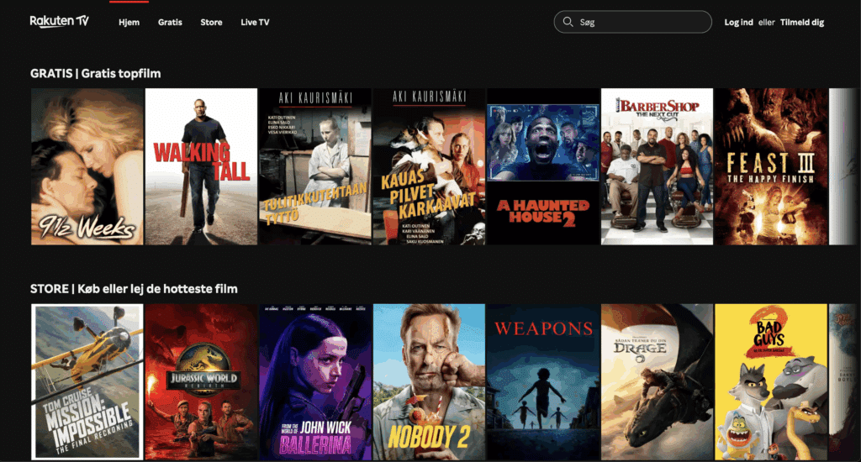The height and width of the screenshot is (462, 861).
Task: Open Feast III The Happy Finish poster
Action: [x=770, y=166]
